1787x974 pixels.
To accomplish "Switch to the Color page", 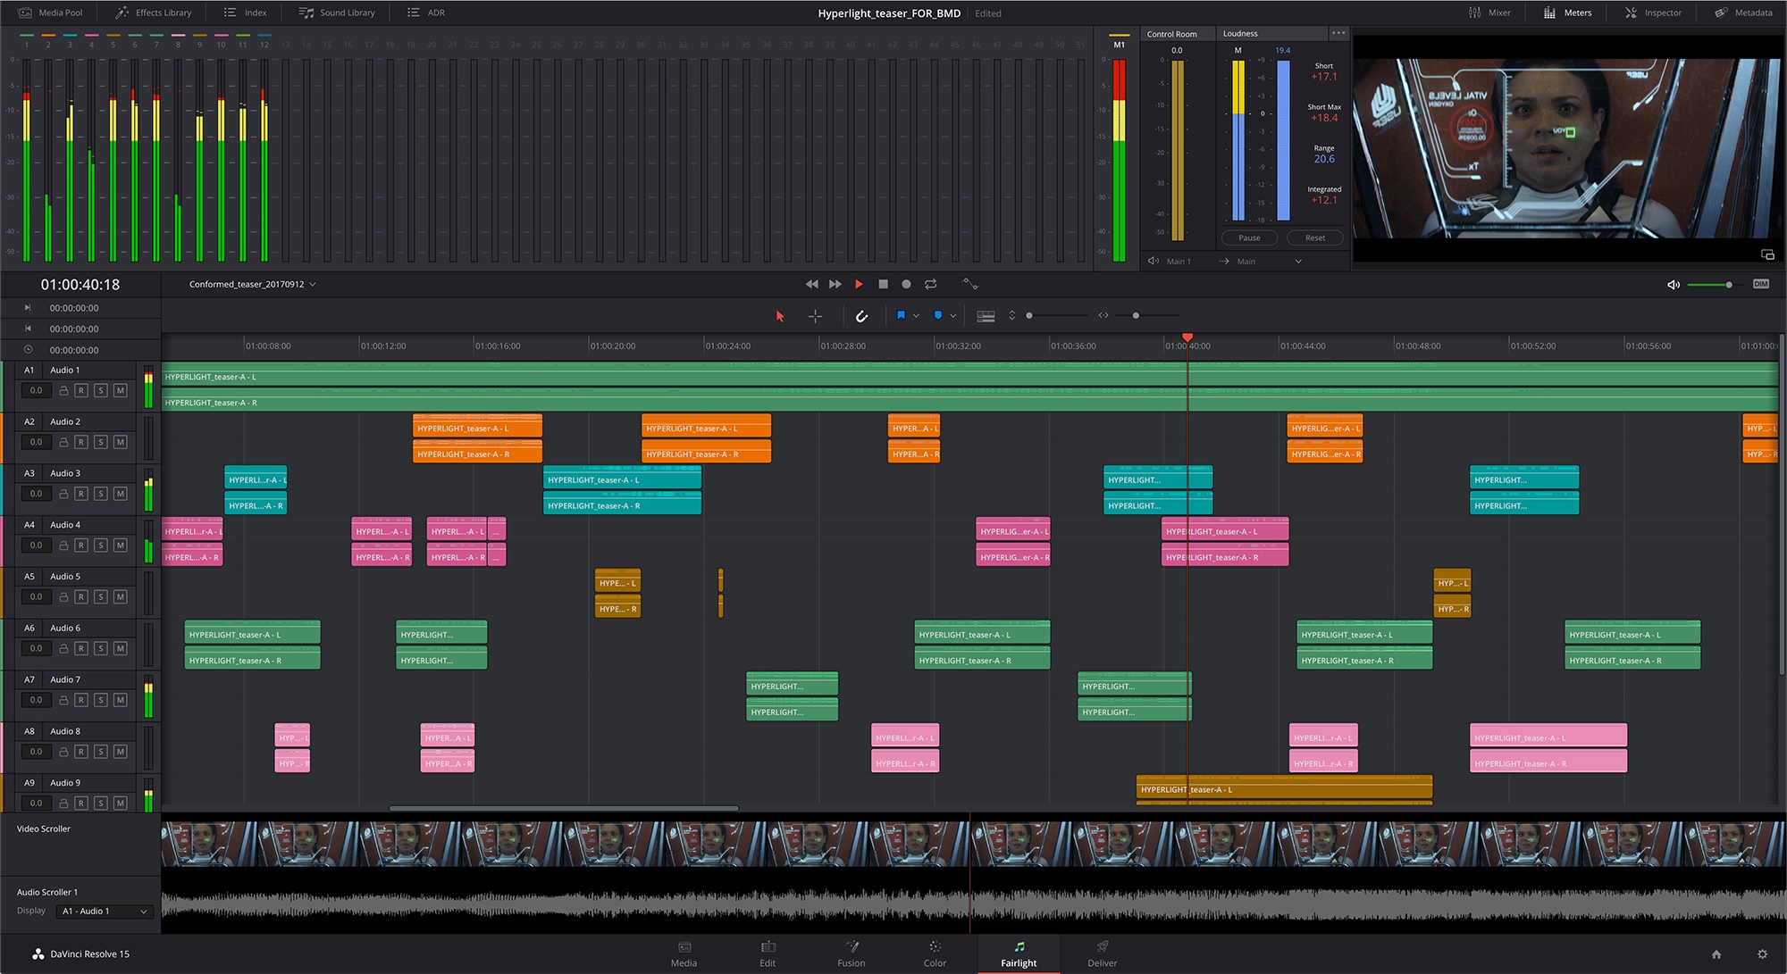I will point(935,953).
